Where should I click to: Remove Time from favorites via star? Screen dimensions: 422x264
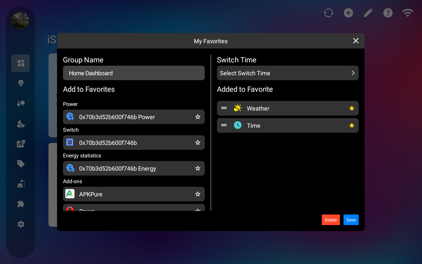(x=352, y=125)
